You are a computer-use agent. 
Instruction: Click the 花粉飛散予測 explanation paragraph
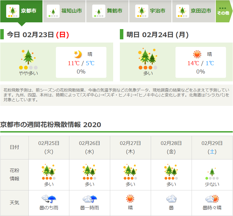[x=116, y=95]
